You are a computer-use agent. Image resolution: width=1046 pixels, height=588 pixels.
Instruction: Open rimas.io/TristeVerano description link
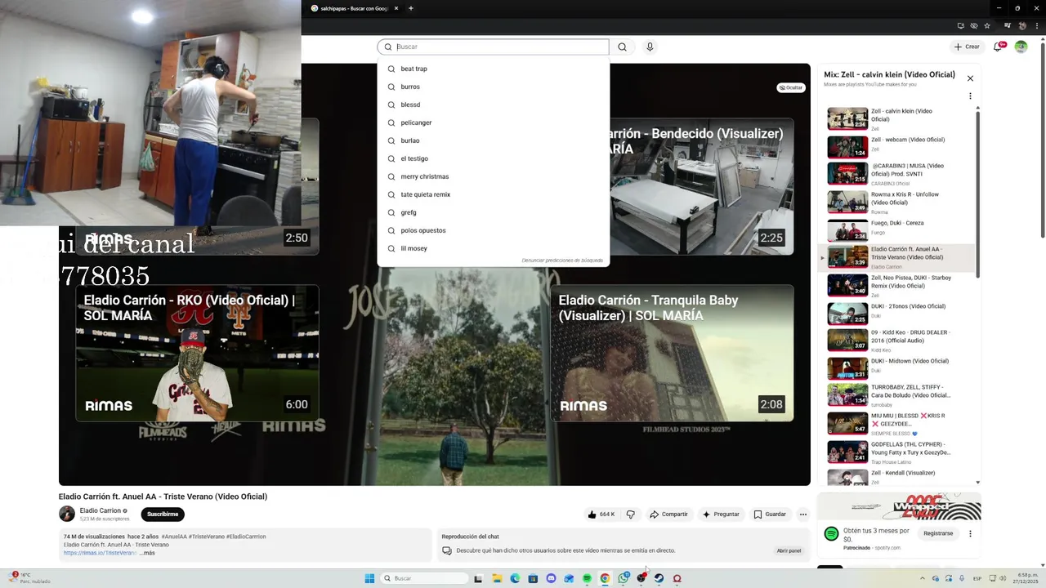pos(100,553)
